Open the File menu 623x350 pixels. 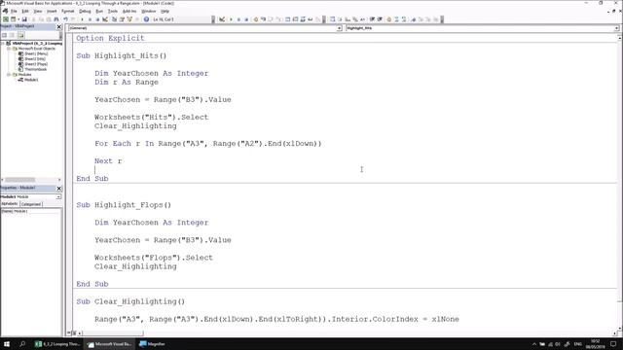[14, 11]
